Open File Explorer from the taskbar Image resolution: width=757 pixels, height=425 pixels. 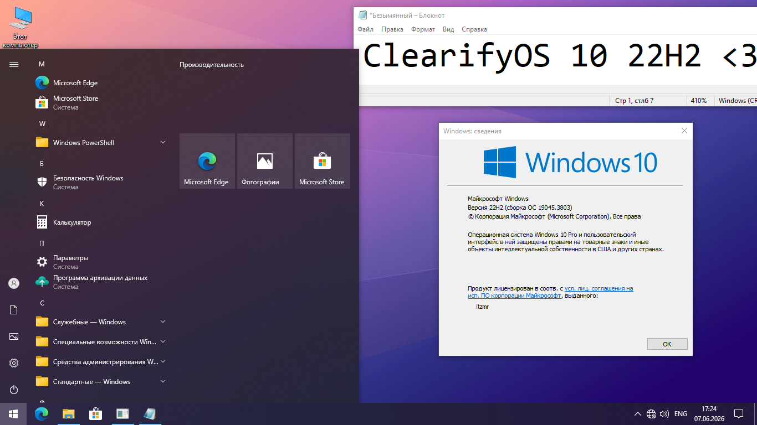[x=68, y=414]
